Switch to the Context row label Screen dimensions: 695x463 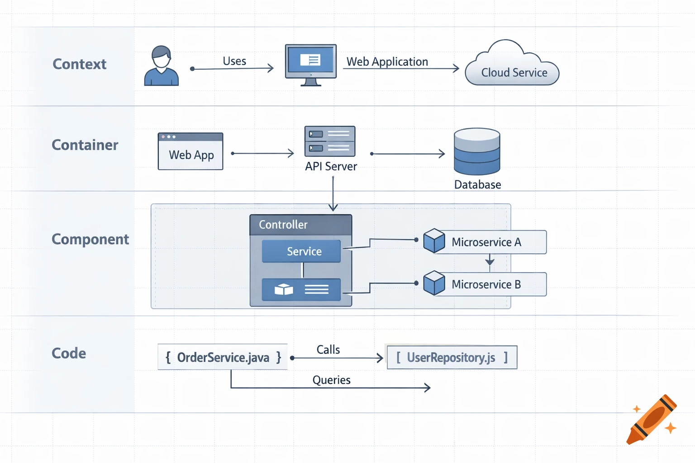[x=79, y=64]
